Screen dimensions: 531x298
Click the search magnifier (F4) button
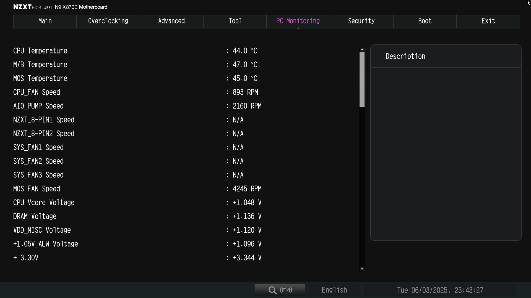280,290
